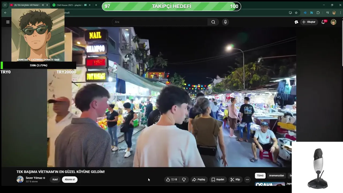The image size is (343, 193).
Task: Bookmark this page with star icon
Action: coord(296,13)
